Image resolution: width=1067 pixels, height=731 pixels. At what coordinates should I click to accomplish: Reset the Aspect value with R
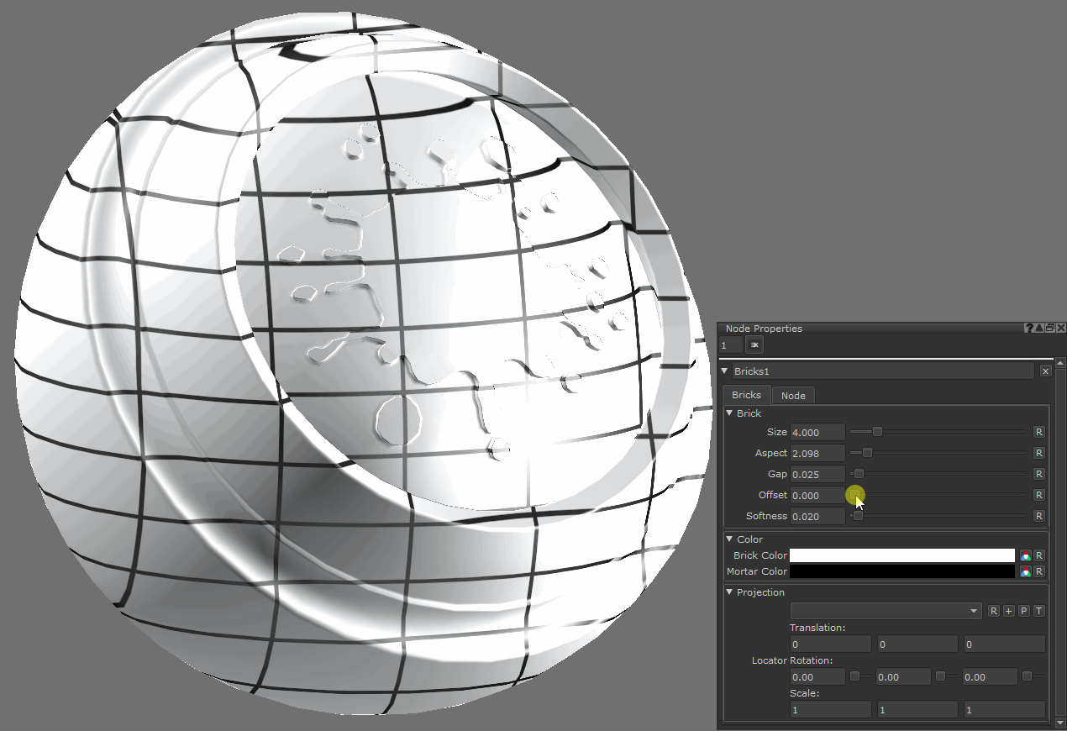click(1039, 453)
